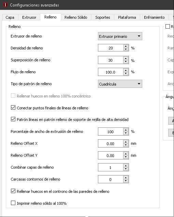
Task: Open the Plataforma tab
Action: [x=127, y=17]
